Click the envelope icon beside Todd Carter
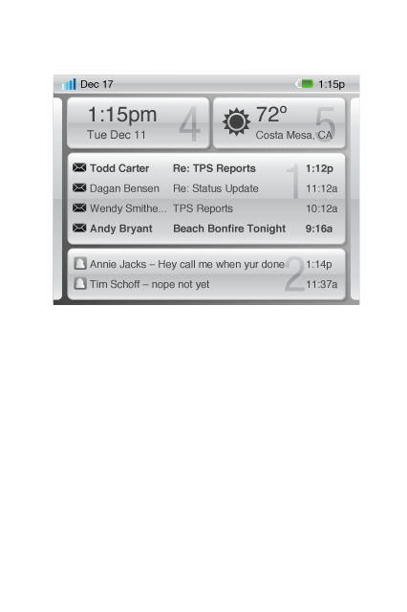Screen dimensions: 407x612 coord(79,168)
